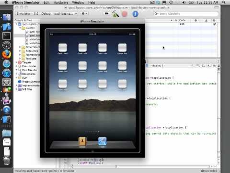Click the included files # popup in editor
Screen dimensions: 230x173
point(209,66)
